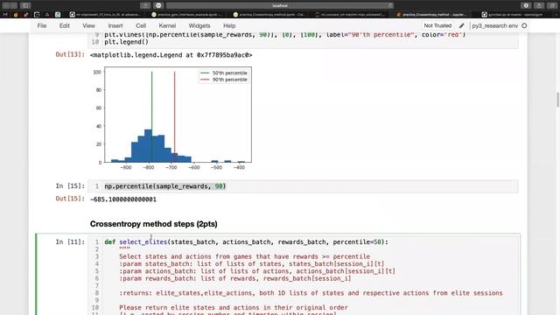
Task: Open the Help menu
Action: pos(229,25)
